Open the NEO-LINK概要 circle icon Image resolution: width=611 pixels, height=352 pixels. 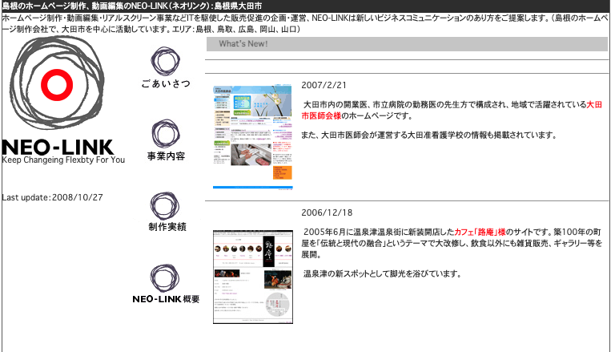(165, 278)
